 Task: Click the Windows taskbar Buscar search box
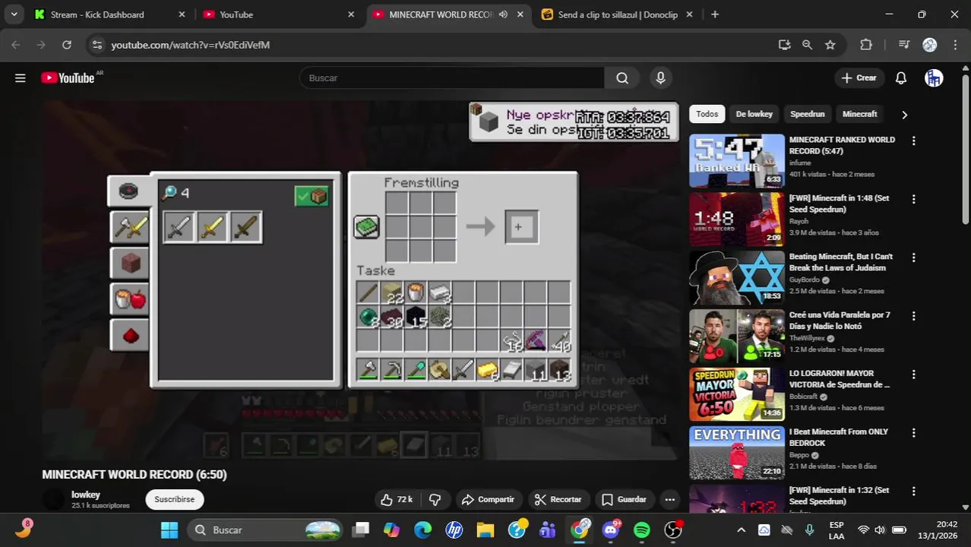click(x=265, y=530)
